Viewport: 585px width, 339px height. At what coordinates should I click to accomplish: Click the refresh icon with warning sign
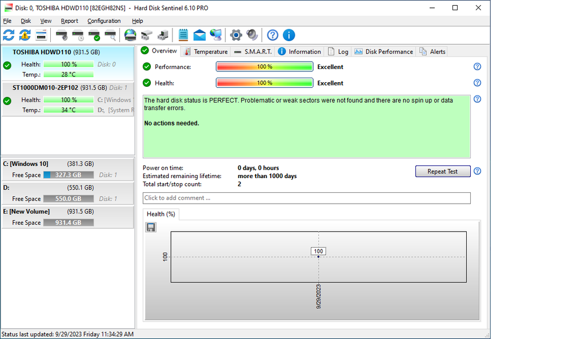(x=25, y=35)
